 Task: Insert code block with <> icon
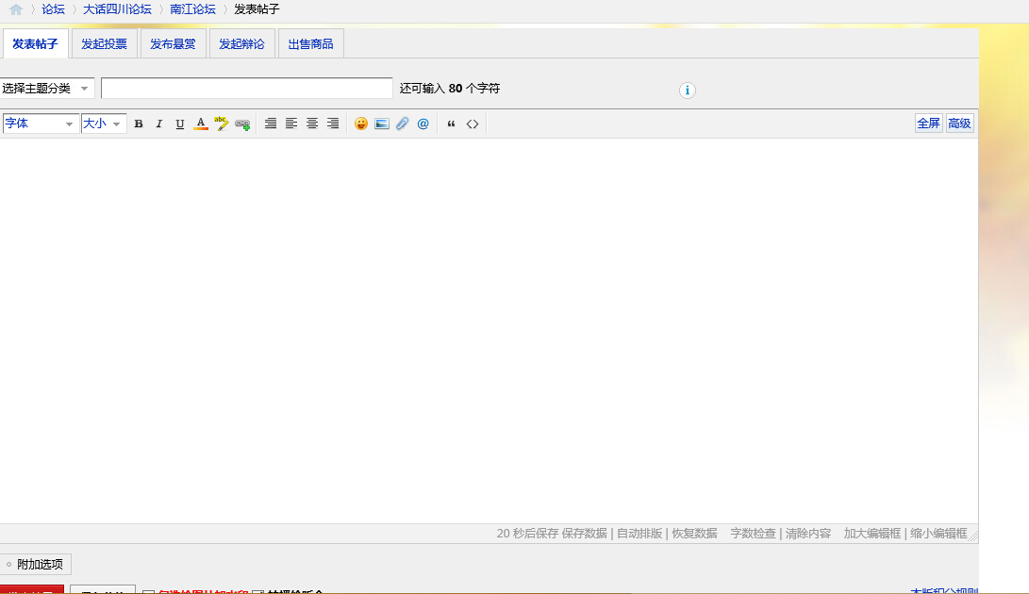click(473, 124)
